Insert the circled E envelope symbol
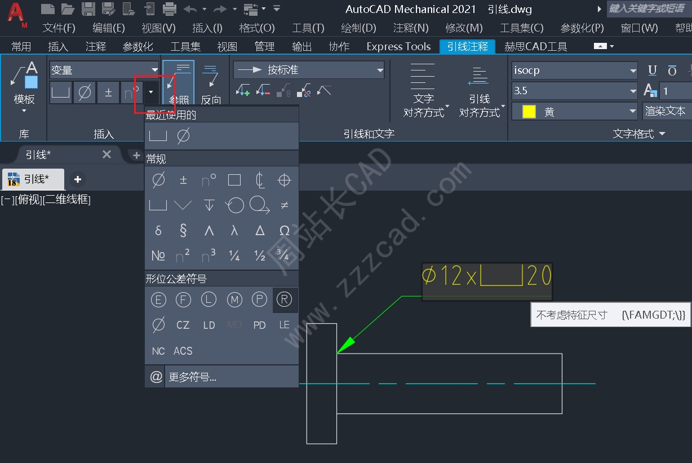This screenshot has height=463, width=692. [158, 300]
